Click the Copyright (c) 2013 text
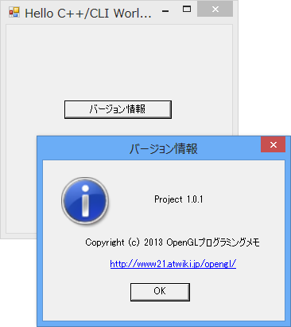 tap(124, 242)
